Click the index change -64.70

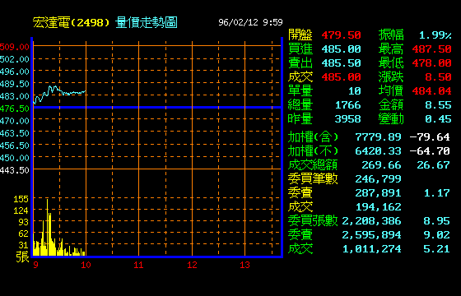pyautogui.click(x=430, y=151)
